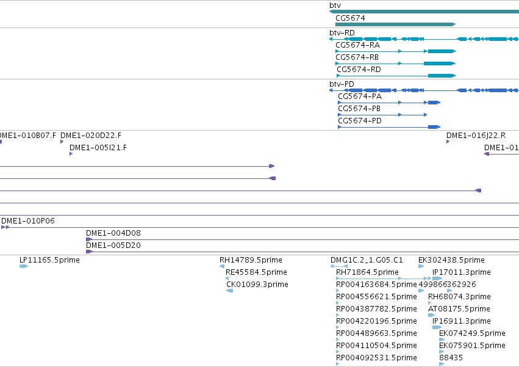Select the btv gene bar
Screen dimensions: 519x367
click(424, 12)
